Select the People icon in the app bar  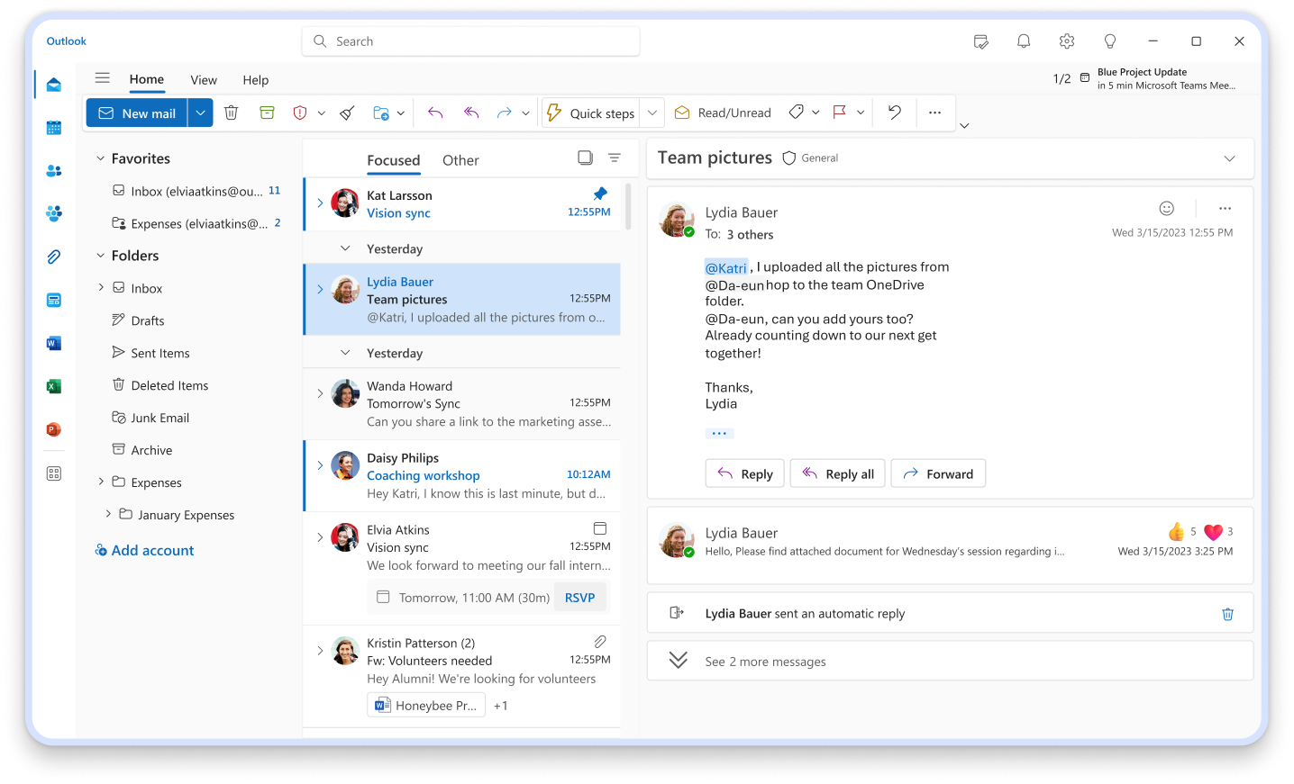point(54,171)
